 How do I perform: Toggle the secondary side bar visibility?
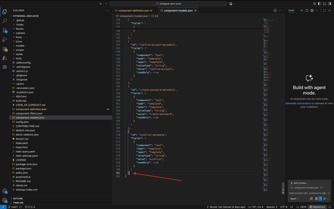pos(330,4)
